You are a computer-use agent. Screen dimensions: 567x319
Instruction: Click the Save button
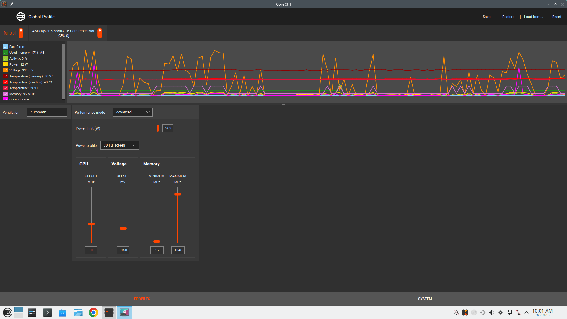pyautogui.click(x=486, y=17)
